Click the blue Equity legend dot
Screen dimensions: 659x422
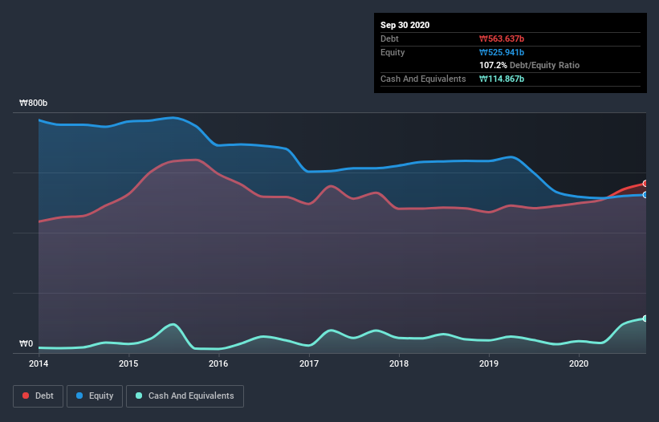click(79, 396)
